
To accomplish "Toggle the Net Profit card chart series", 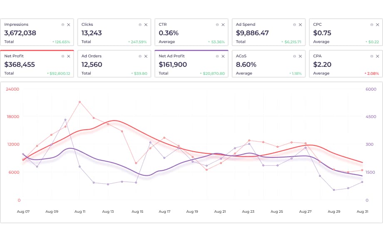I will tap(29, 64).
